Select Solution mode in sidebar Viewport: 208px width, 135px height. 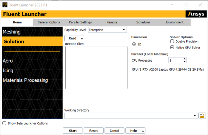tap(32, 42)
